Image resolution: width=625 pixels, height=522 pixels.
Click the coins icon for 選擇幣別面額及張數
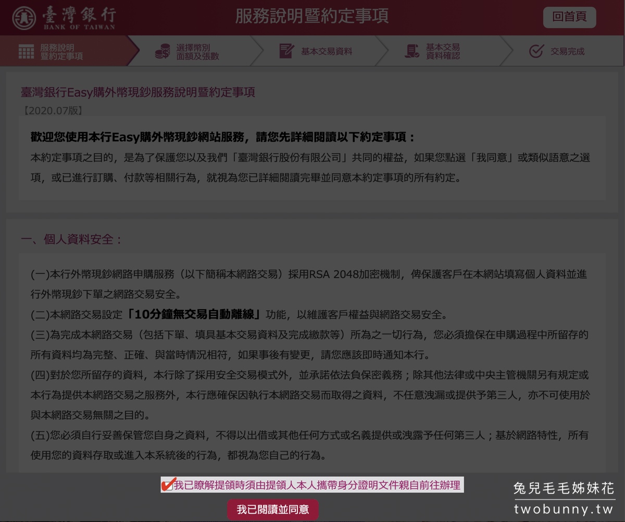[x=162, y=50]
